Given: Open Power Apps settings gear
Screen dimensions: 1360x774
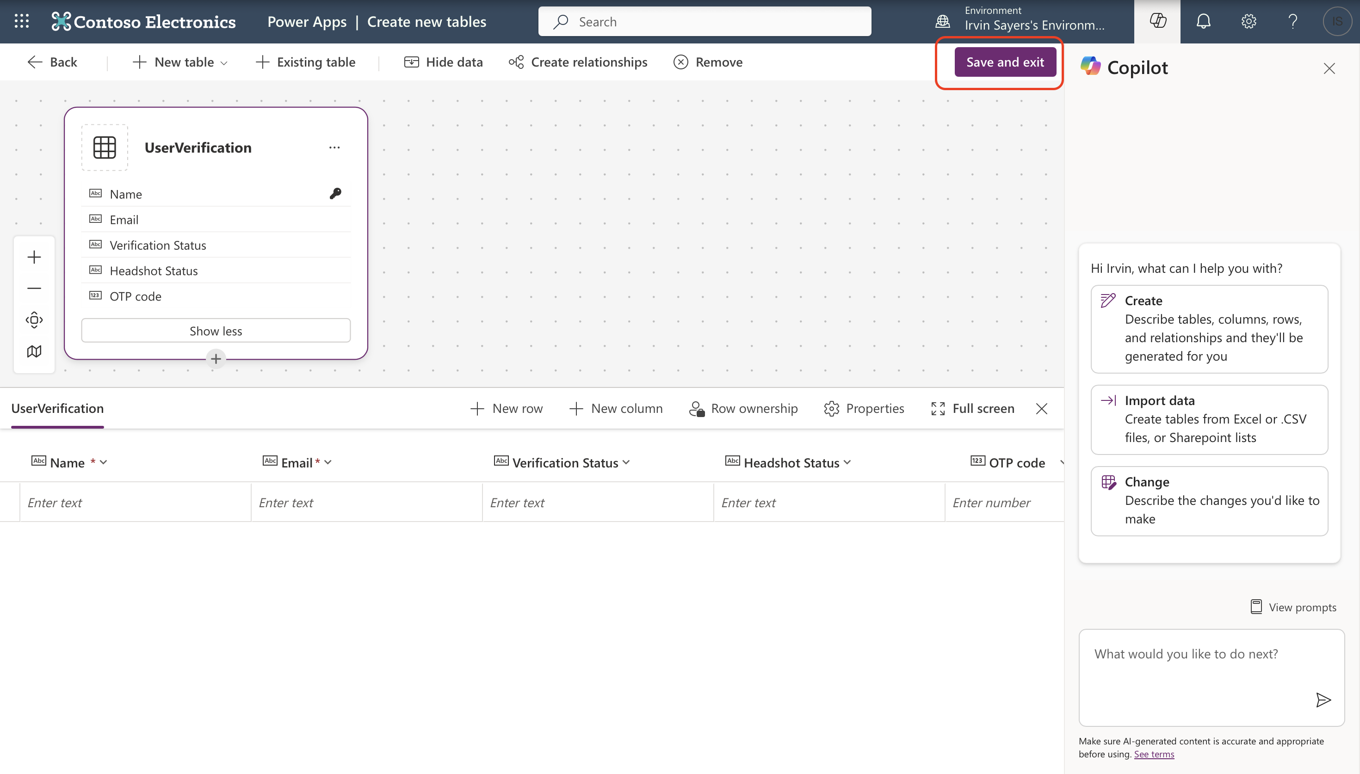Looking at the screenshot, I should click(1248, 21).
